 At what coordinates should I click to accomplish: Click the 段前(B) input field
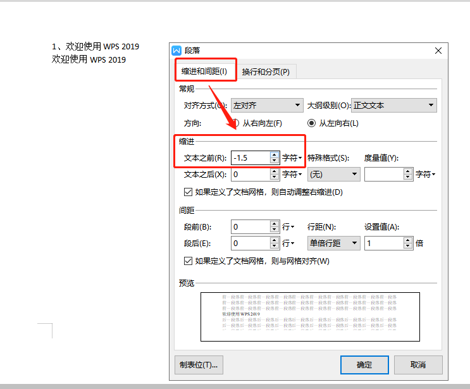point(250,227)
